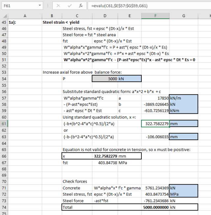
Task: Click blue cell labeled kN/m
Action: click(184, 98)
